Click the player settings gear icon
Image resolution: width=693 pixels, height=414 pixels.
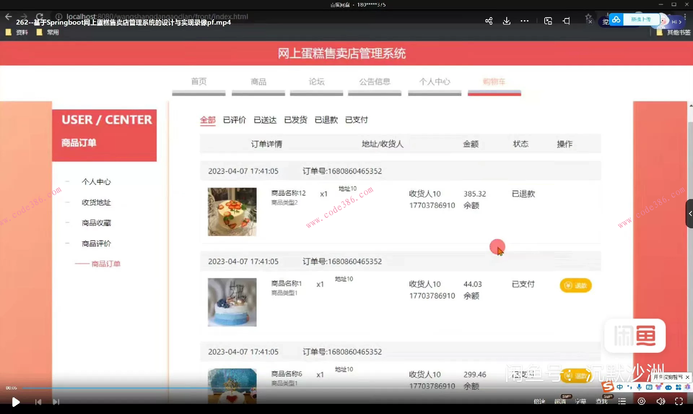(x=641, y=401)
